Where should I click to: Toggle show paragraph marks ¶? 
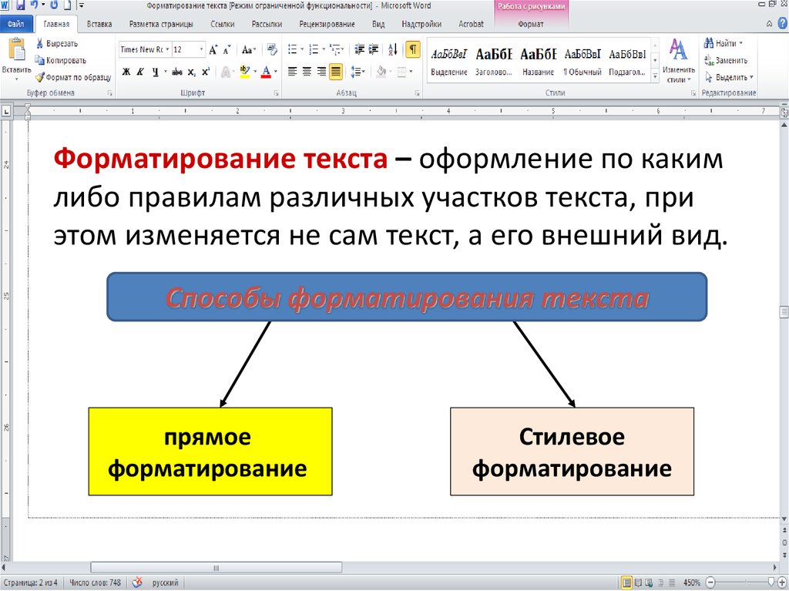click(413, 49)
